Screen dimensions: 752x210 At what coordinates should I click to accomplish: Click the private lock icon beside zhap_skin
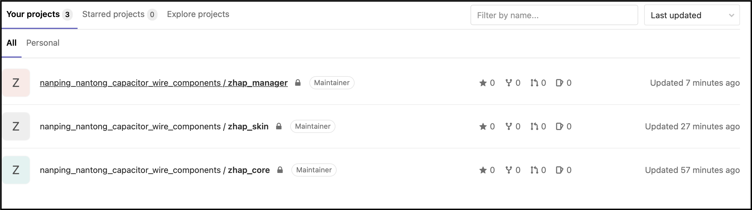(x=279, y=126)
